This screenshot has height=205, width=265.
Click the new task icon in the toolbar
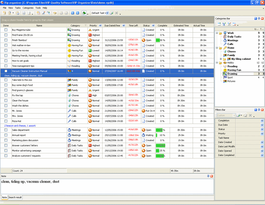pos(4,13)
